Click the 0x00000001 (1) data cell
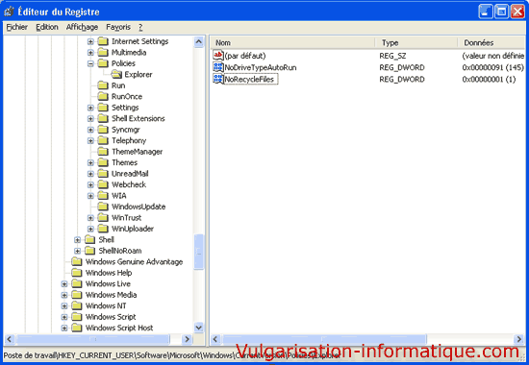529x365 pixels. 489,79
